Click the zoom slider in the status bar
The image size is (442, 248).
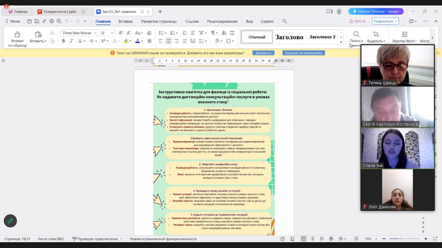pyautogui.click(x=405, y=239)
